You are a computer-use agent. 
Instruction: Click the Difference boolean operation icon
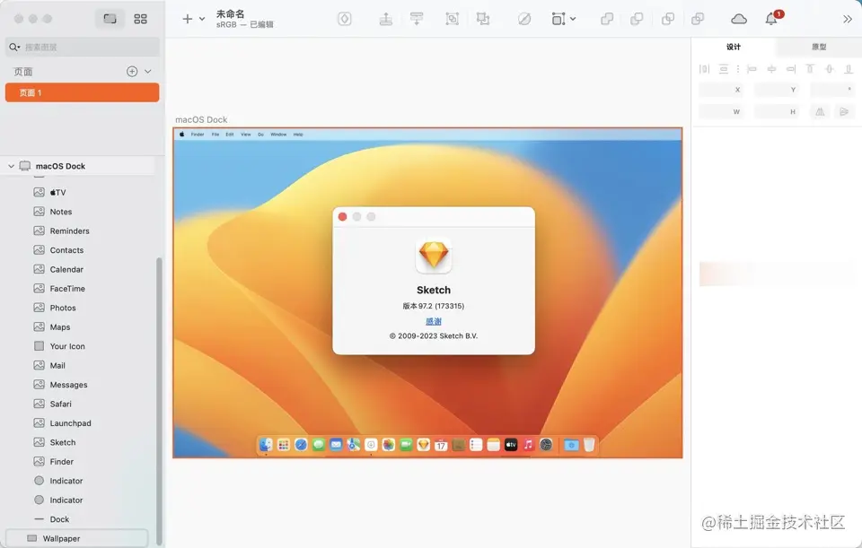(698, 19)
